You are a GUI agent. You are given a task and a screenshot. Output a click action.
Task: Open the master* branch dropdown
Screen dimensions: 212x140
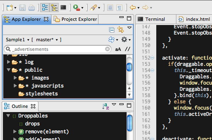[47, 40]
